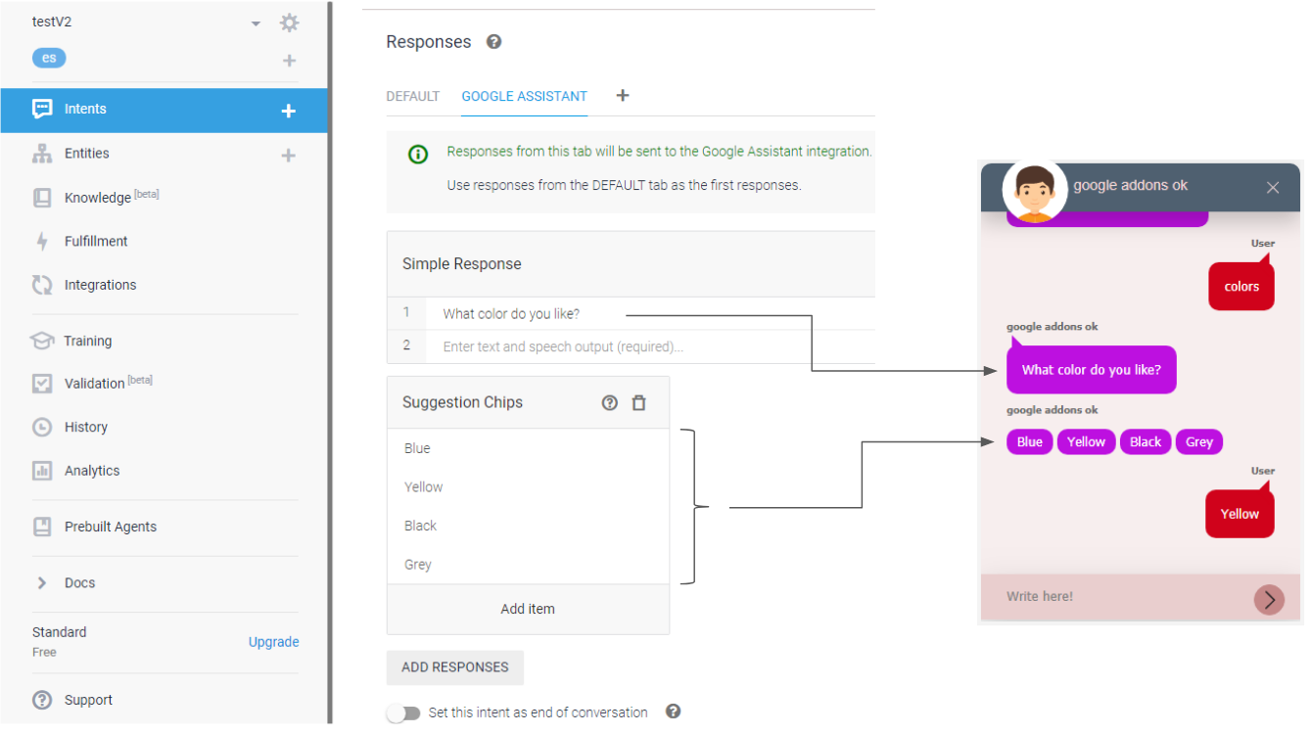The image size is (1311, 735).
Task: Add a new response platform tab with the plus
Action: click(x=623, y=95)
